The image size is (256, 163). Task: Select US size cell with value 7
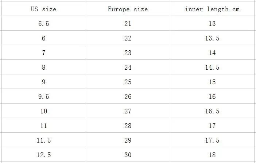[x=43, y=53]
